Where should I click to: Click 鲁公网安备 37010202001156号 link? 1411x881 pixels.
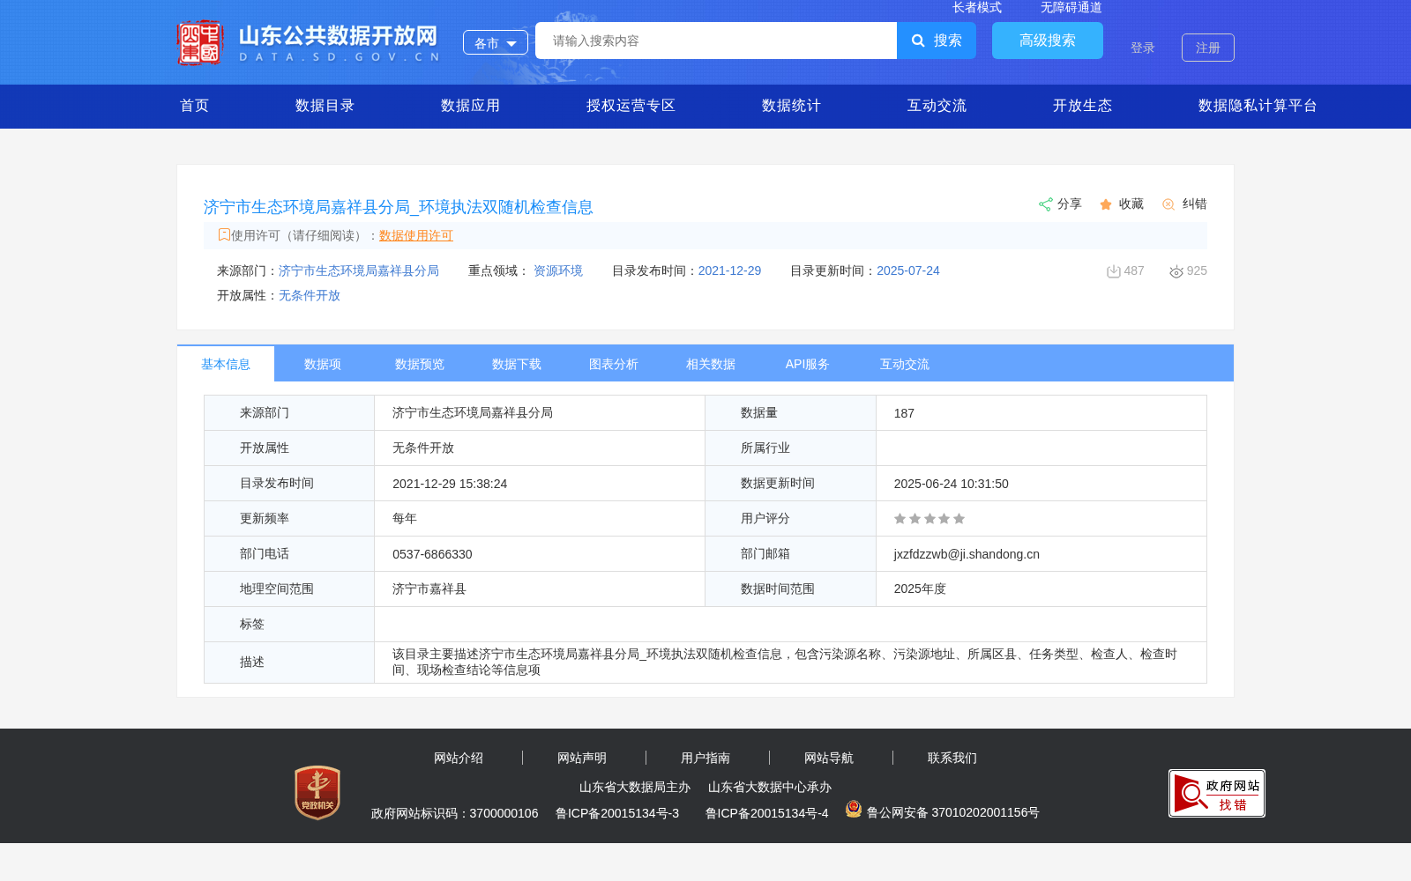pyautogui.click(x=953, y=812)
